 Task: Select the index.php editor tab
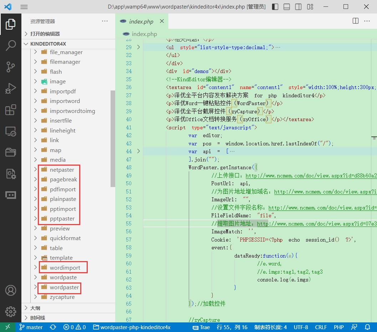pyautogui.click(x=141, y=21)
